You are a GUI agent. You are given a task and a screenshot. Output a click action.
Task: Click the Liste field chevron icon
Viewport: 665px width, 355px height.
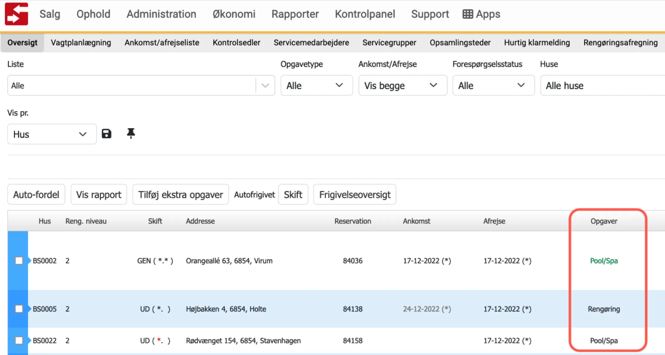tap(265, 85)
